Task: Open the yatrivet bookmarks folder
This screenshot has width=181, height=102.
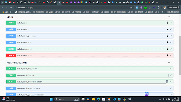Action: click(66, 12)
